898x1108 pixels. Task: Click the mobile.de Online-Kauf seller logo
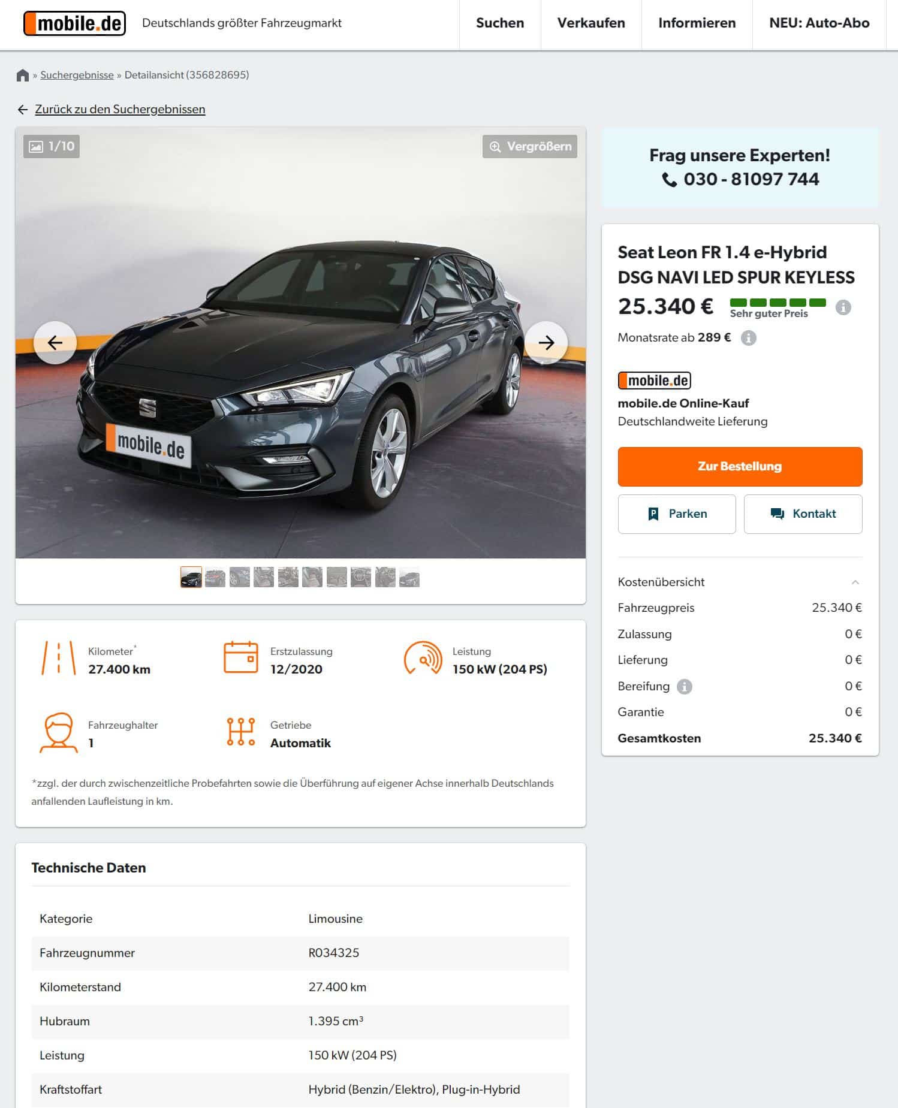654,381
